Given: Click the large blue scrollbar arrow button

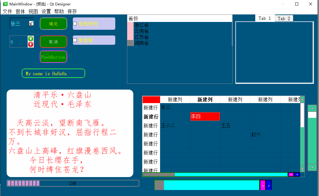Looking at the screenshot, I should coord(269,185).
